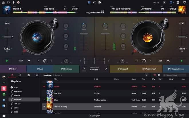The width and height of the screenshot is (189, 118).
Task: Select the fourth library tab icon
Action: pyautogui.click(x=37, y=75)
